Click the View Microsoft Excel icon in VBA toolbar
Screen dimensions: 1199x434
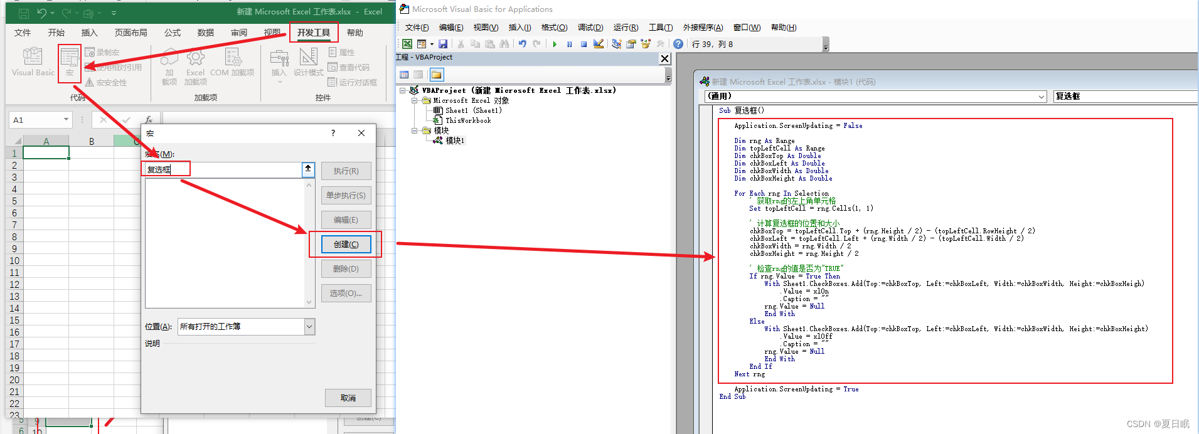click(407, 44)
